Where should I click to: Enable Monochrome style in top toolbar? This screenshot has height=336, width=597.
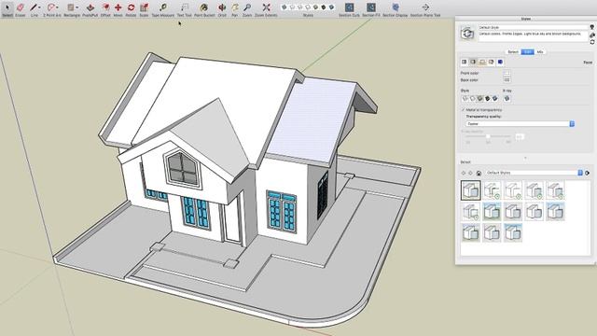[332, 7]
